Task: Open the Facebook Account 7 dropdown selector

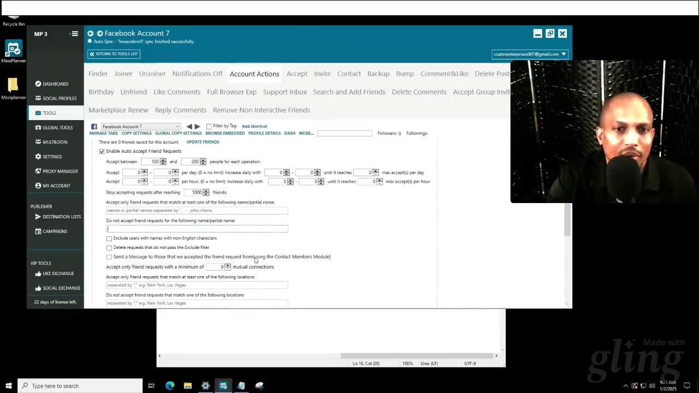Action: [140, 127]
